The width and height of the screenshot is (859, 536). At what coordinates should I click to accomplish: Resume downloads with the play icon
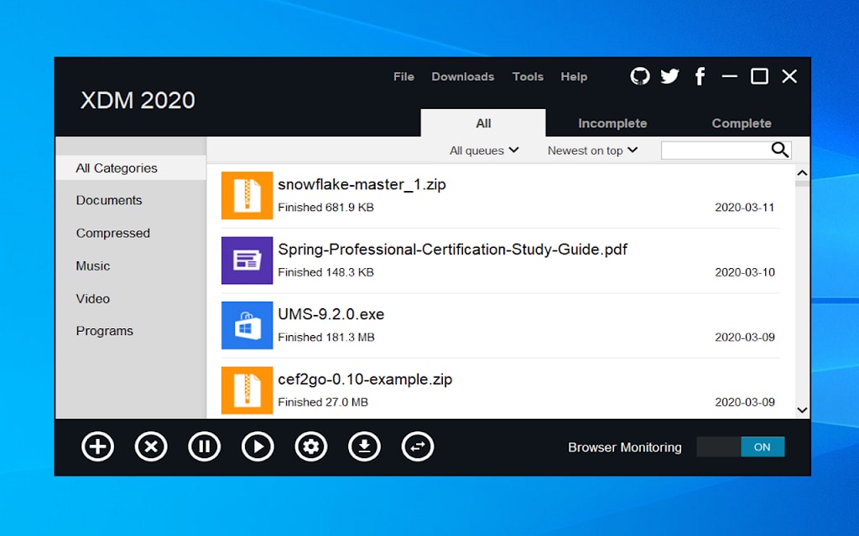click(x=258, y=446)
